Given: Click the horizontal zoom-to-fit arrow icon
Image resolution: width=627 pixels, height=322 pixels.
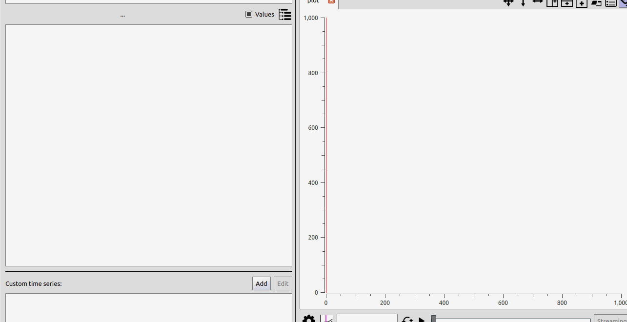Looking at the screenshot, I should 537,2.
